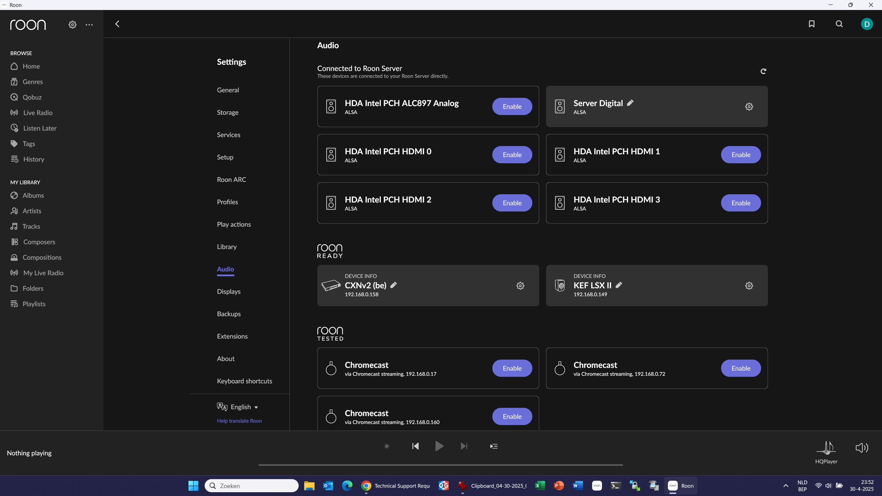This screenshot has height=496, width=882.
Task: Open Qobuz in the sidebar
Action: click(x=26, y=97)
